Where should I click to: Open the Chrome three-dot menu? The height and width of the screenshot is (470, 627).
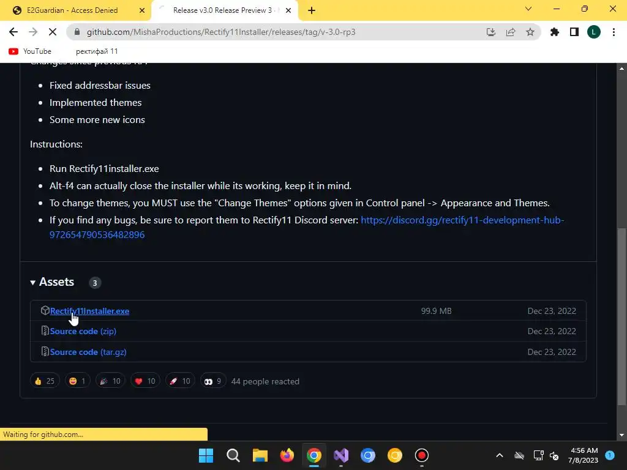click(x=614, y=32)
